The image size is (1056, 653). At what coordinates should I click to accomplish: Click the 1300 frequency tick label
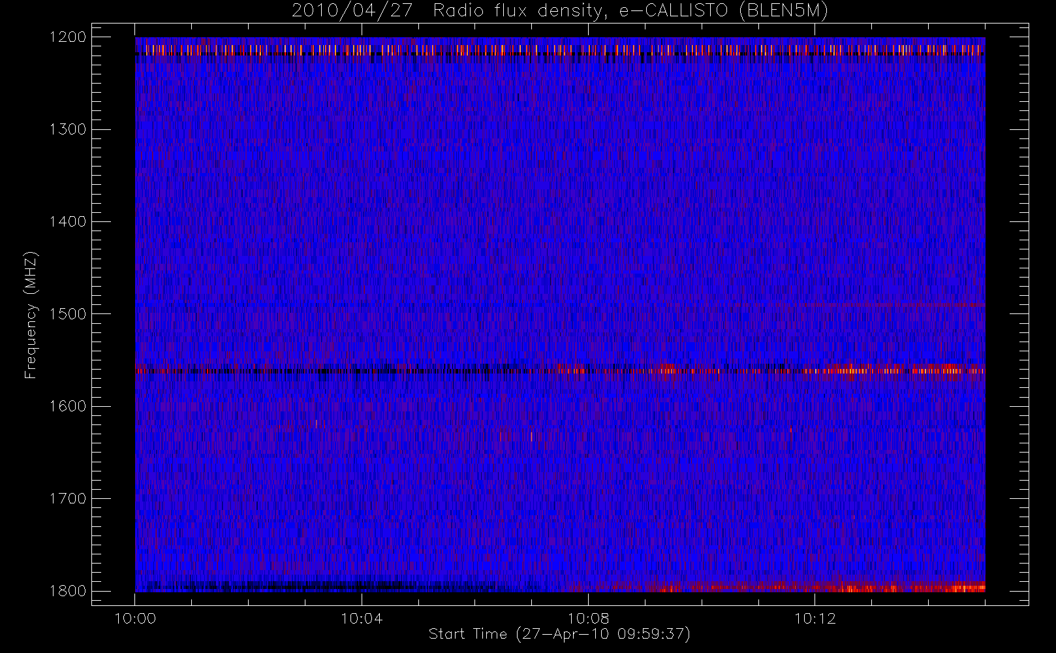(x=68, y=129)
